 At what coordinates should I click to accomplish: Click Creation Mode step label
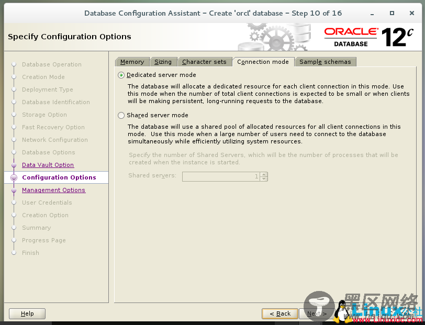(x=43, y=77)
